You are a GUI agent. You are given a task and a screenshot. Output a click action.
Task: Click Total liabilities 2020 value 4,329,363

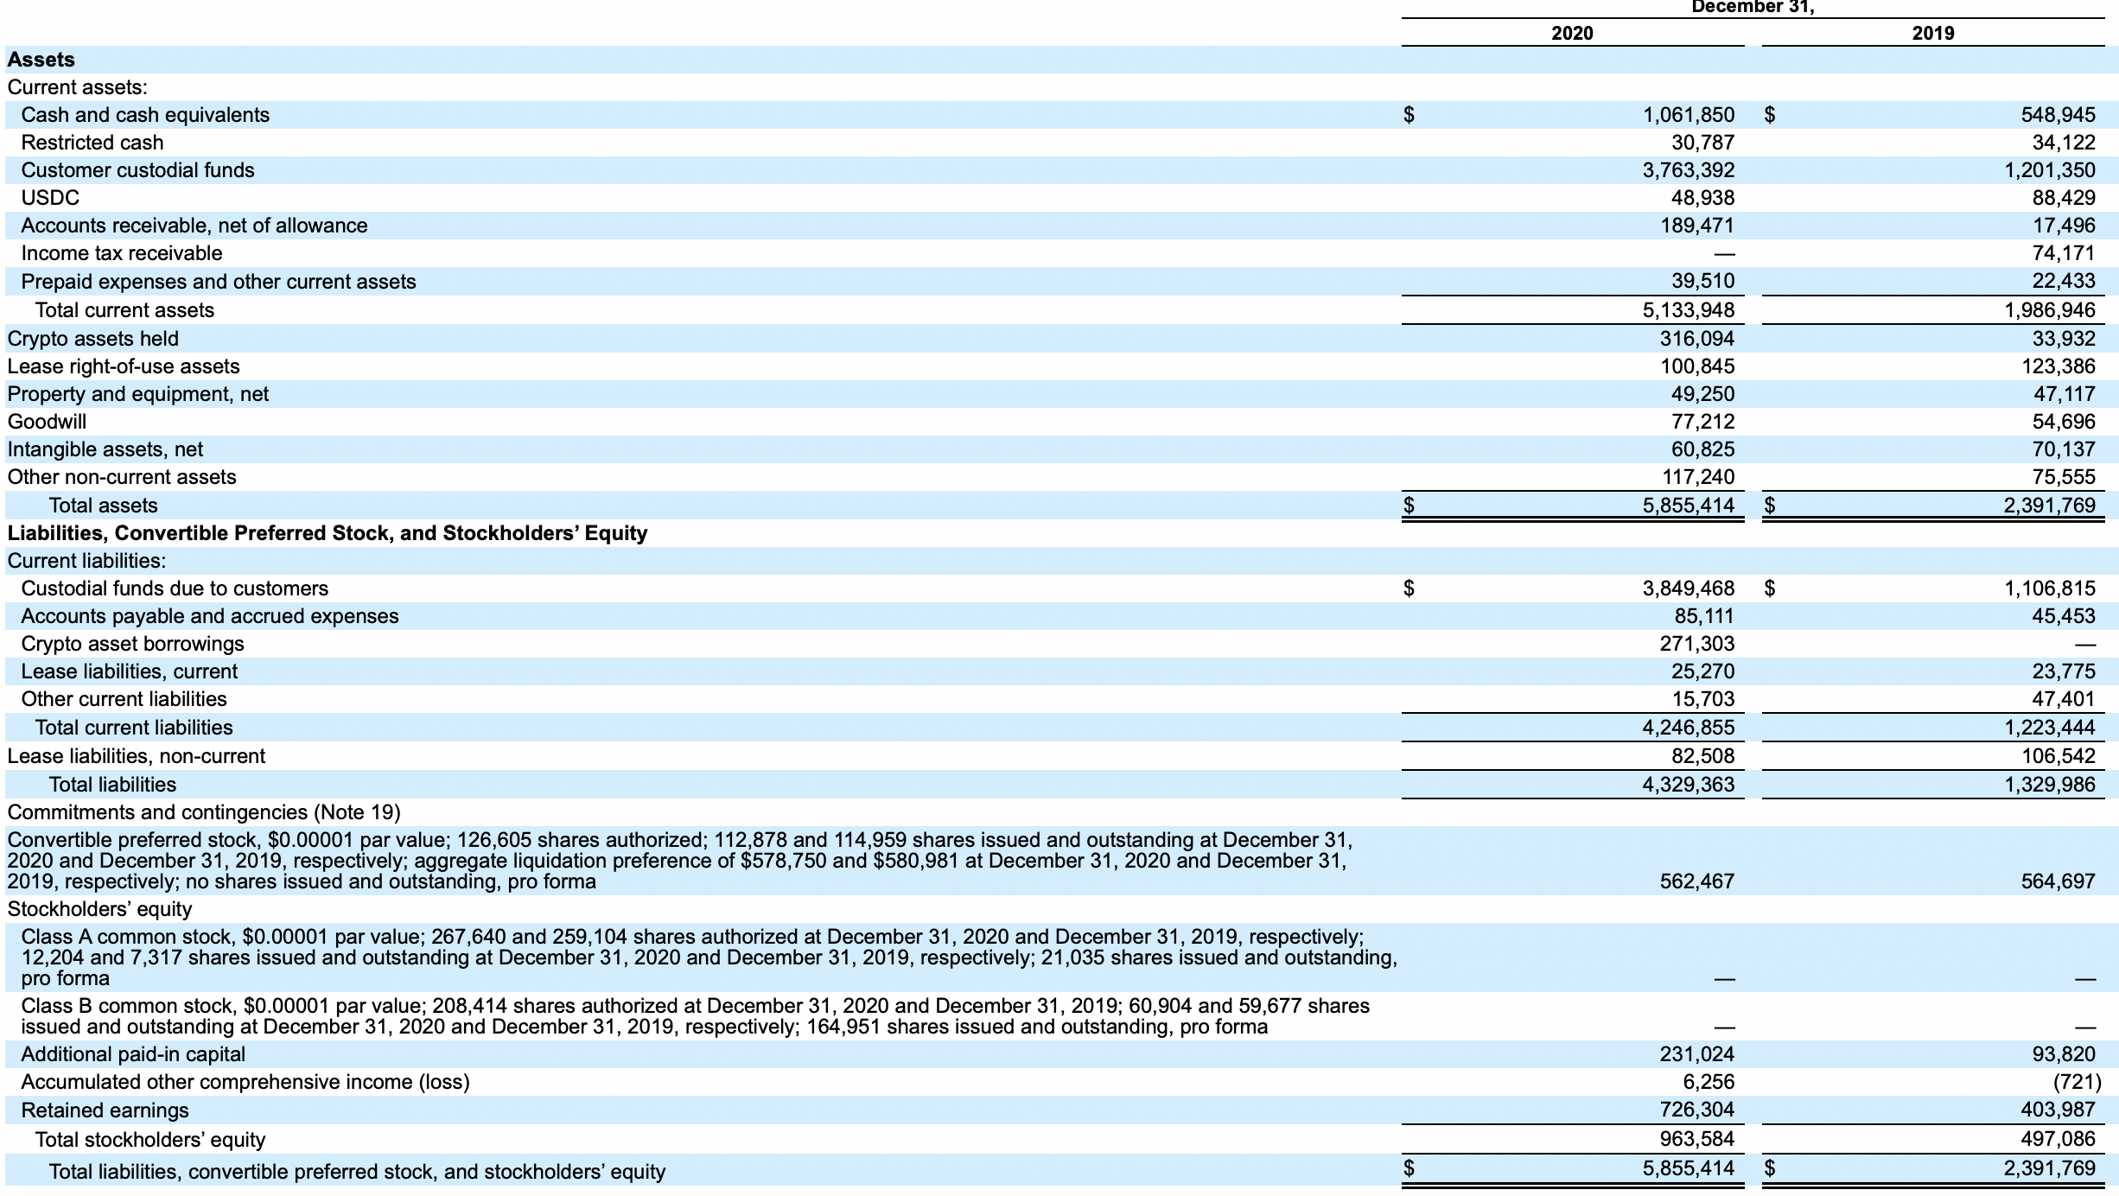tap(1688, 785)
